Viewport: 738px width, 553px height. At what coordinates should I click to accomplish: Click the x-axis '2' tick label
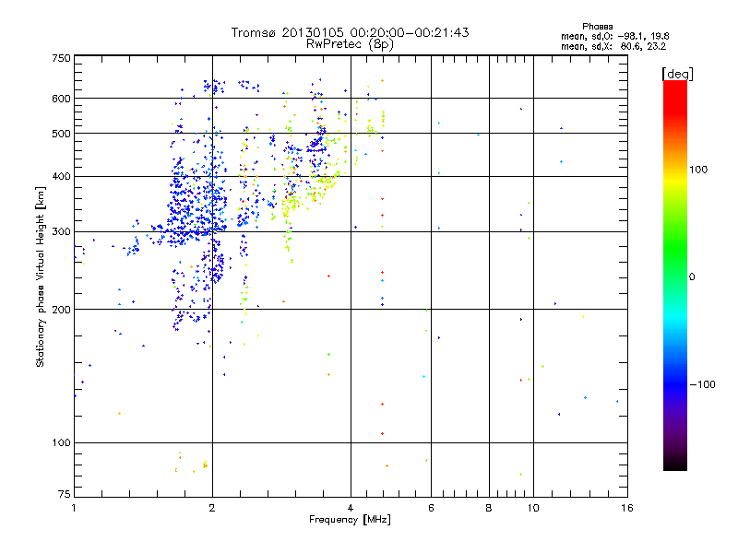tap(212, 508)
